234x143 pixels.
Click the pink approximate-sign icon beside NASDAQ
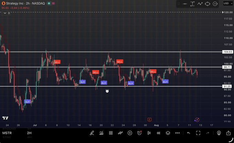pos(53,3)
